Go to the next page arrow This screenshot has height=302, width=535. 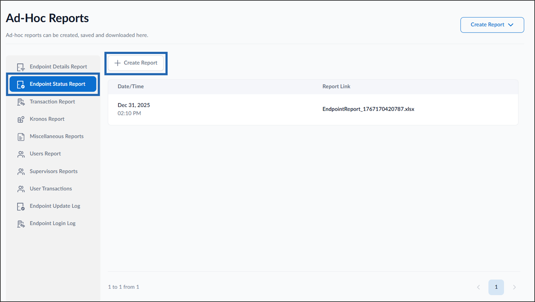pyautogui.click(x=514, y=287)
